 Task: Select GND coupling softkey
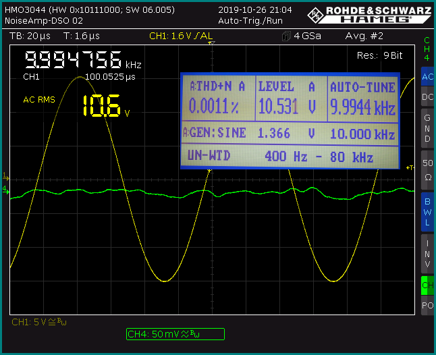(427, 128)
